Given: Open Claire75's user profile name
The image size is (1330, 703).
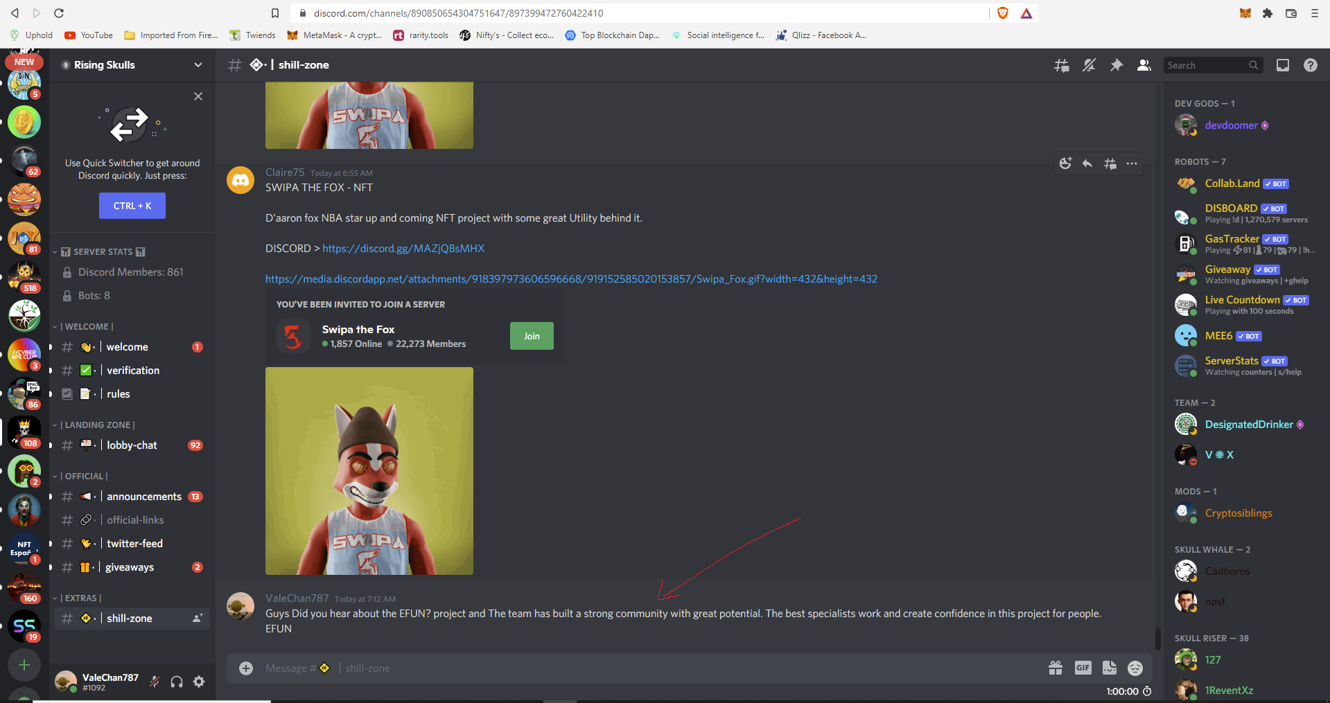Looking at the screenshot, I should [x=285, y=172].
